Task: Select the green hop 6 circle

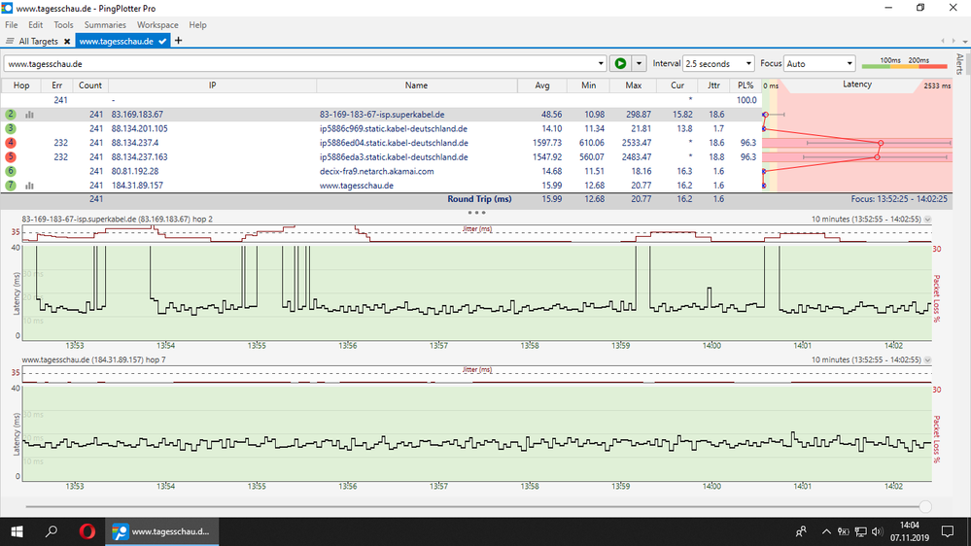Action: 11,171
